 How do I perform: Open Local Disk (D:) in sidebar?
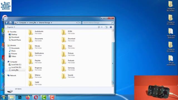[x=15, y=67]
